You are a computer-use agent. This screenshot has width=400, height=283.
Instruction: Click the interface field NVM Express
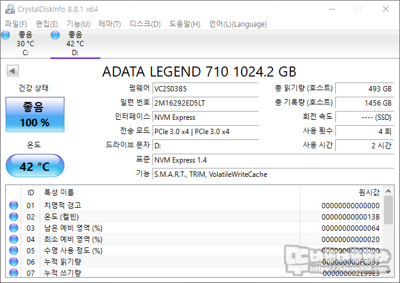(x=205, y=117)
